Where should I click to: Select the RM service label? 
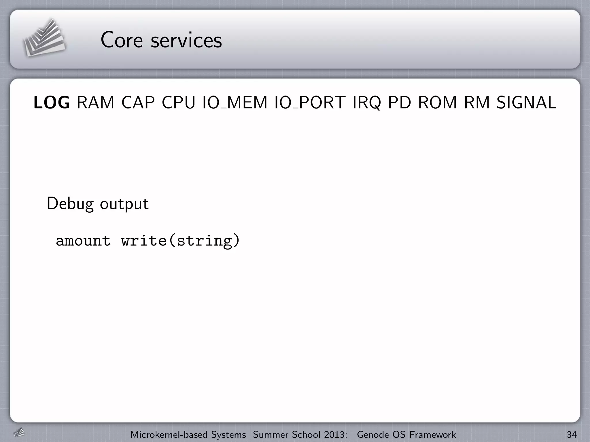(x=477, y=102)
